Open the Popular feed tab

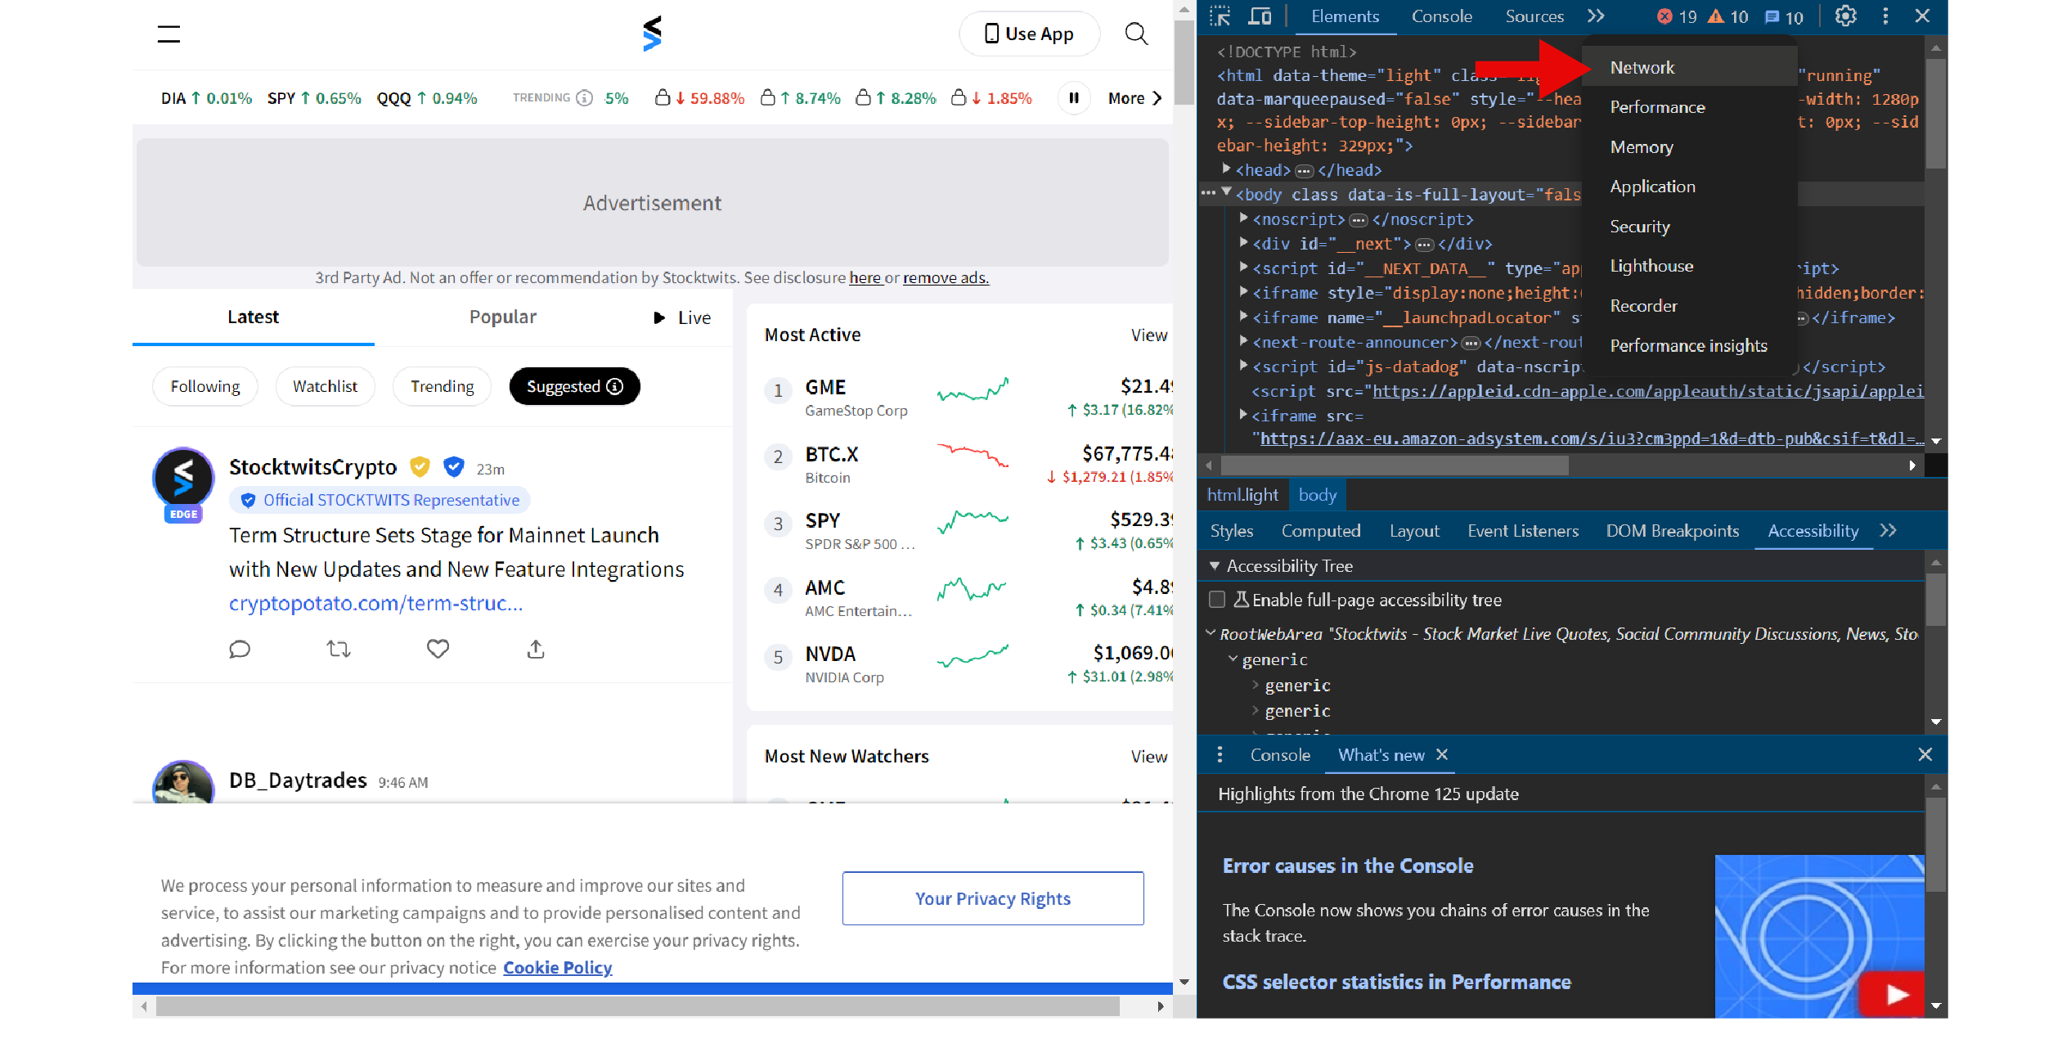point(502,317)
